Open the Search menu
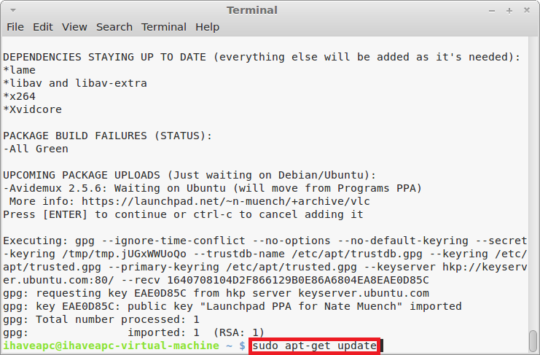This screenshot has width=540, height=355. [x=114, y=27]
